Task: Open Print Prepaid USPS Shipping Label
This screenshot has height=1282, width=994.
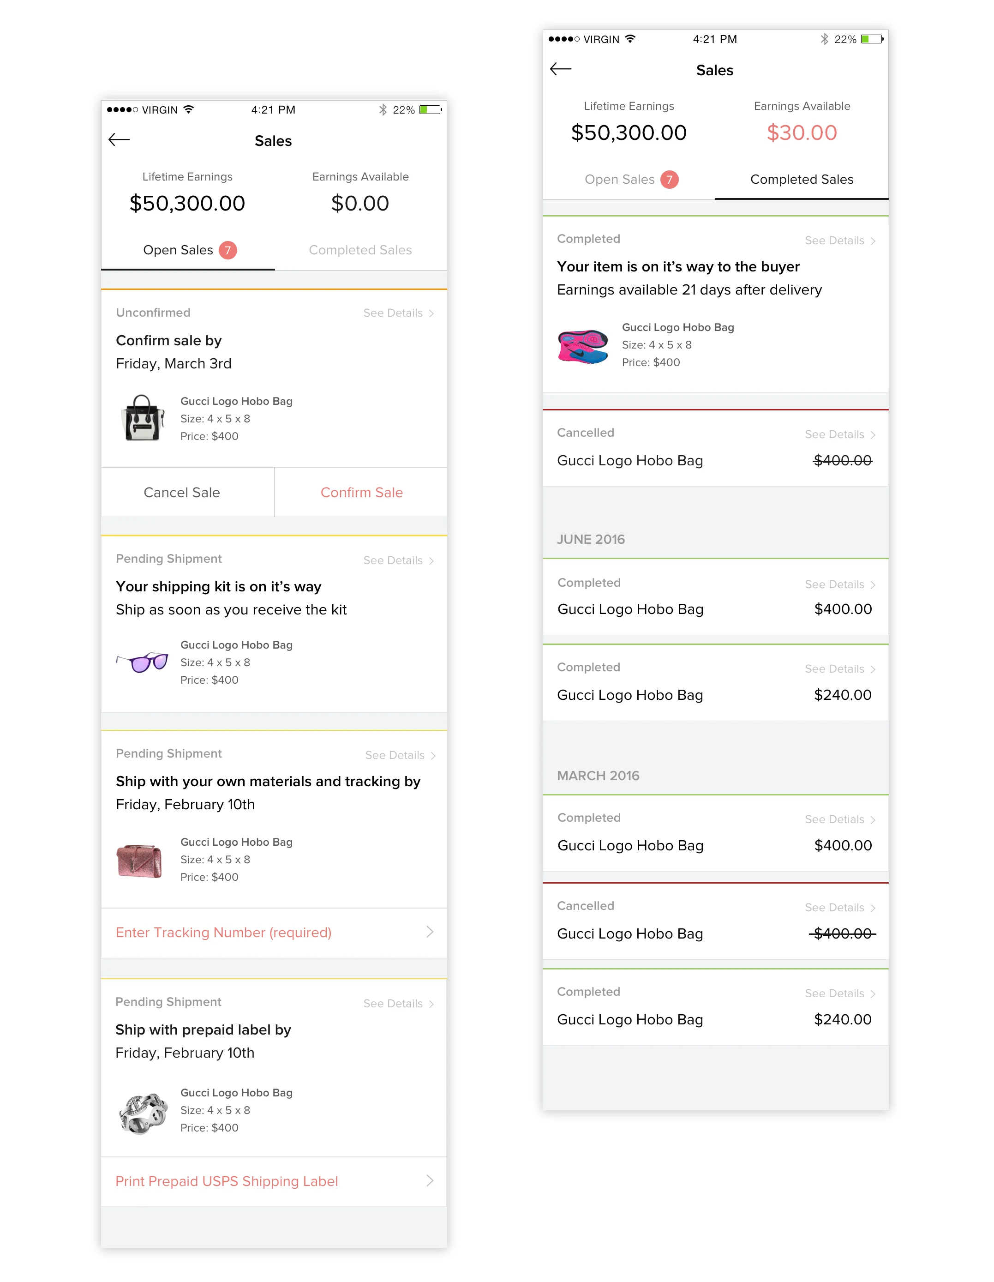Action: [227, 1181]
